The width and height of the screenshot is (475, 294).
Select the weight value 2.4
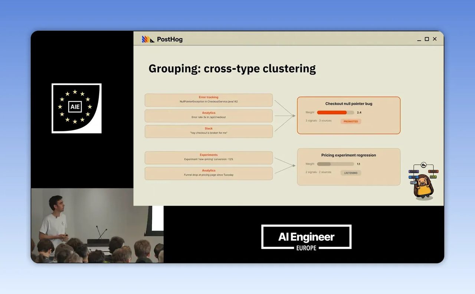tap(359, 112)
